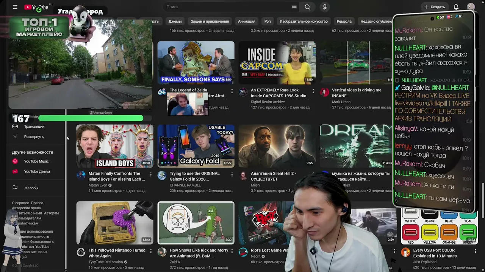Open more actions for Rick and Morty video

232,251
